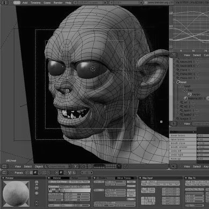Image resolution: width=209 pixels, height=209 pixels.
Task: Select the World buttons sub-context icon
Action: pyautogui.click(x=74, y=173)
